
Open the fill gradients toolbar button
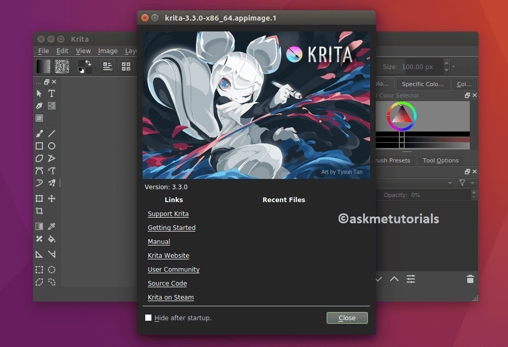(x=43, y=67)
